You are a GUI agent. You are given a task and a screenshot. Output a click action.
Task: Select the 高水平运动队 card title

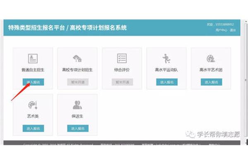tap(167, 70)
